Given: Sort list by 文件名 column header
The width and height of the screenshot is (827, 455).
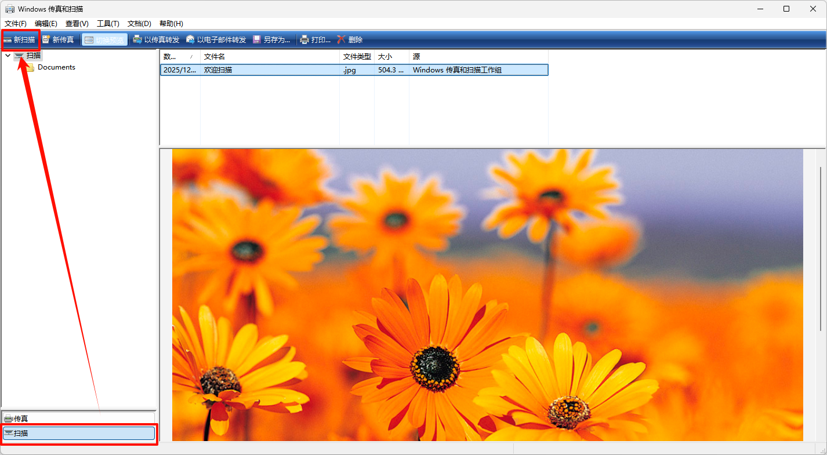Looking at the screenshot, I should pyautogui.click(x=270, y=57).
